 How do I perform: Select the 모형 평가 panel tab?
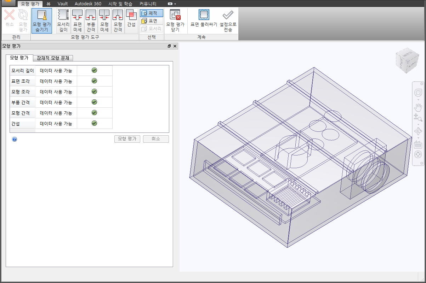[x=19, y=58]
